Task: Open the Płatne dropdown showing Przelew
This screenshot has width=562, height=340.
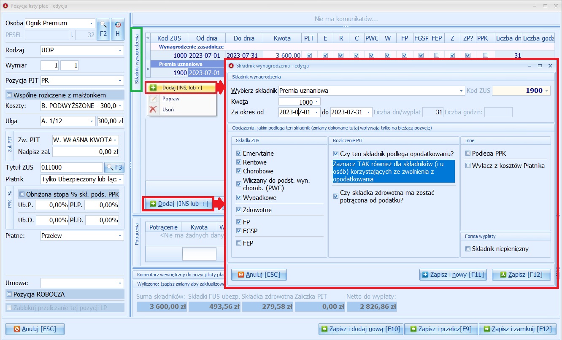Action: click(120, 236)
